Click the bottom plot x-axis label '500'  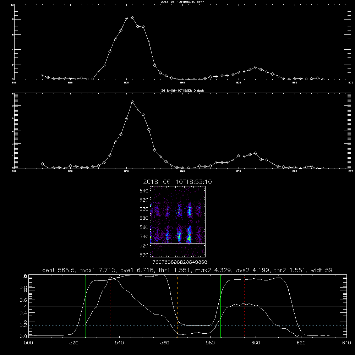tap(28, 343)
